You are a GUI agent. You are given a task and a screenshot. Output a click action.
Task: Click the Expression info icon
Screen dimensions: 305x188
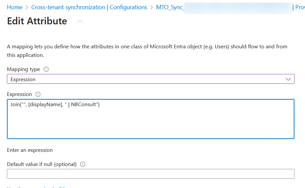tap(38, 94)
